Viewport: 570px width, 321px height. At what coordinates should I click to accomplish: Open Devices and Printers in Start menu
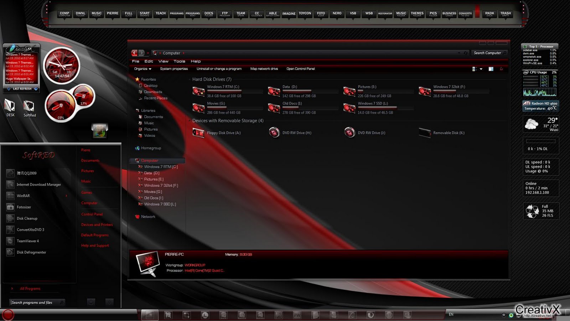click(97, 224)
